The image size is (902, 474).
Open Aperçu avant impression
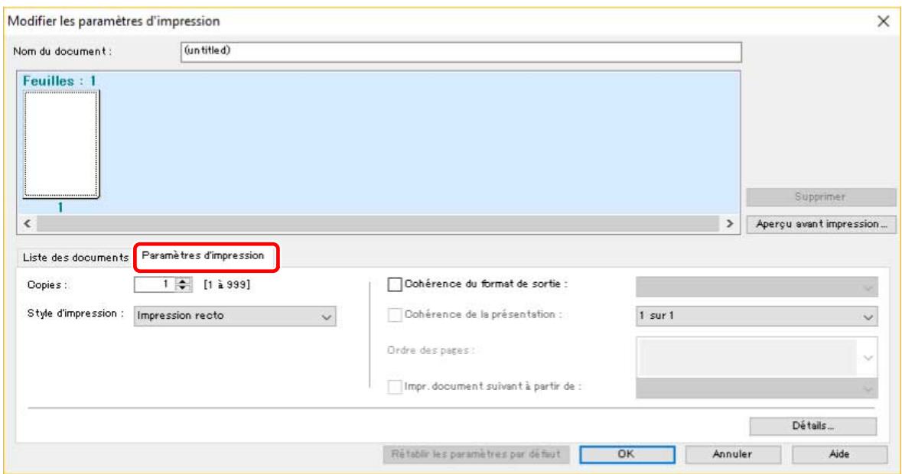820,224
